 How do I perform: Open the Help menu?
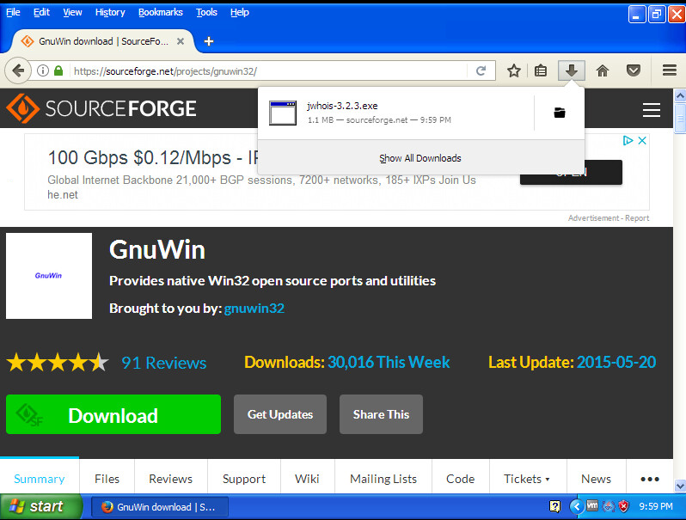coord(240,12)
